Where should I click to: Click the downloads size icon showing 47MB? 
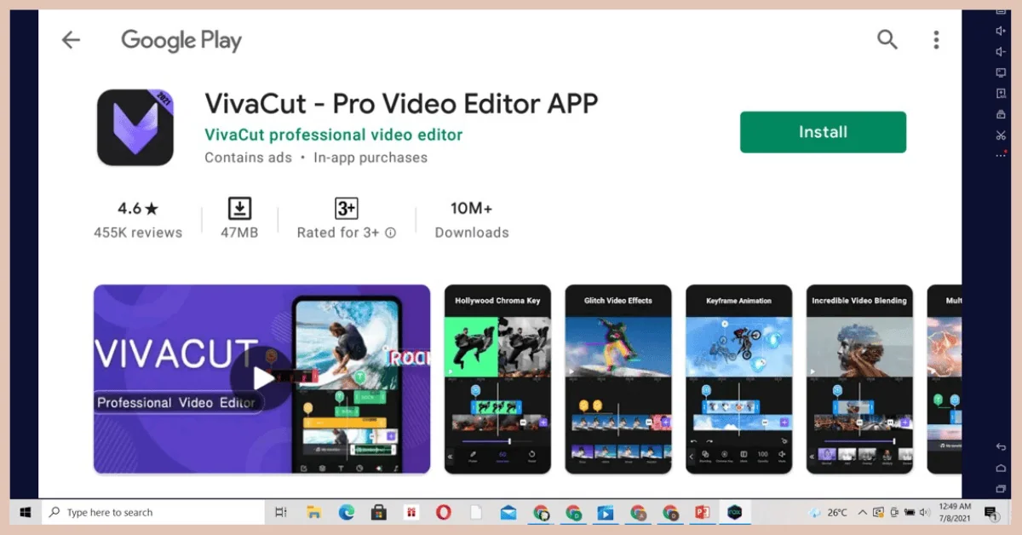tap(239, 208)
